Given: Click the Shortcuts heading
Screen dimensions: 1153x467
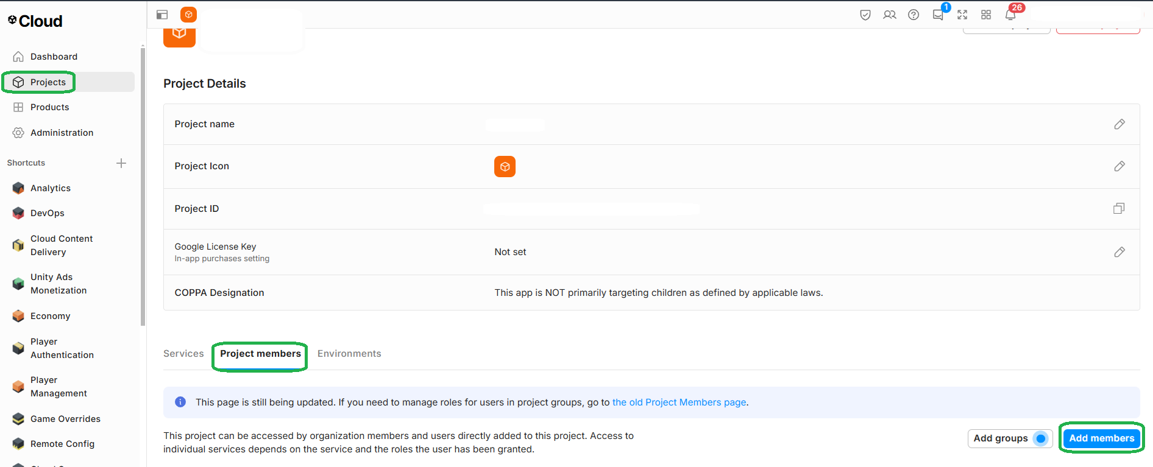Looking at the screenshot, I should [26, 163].
